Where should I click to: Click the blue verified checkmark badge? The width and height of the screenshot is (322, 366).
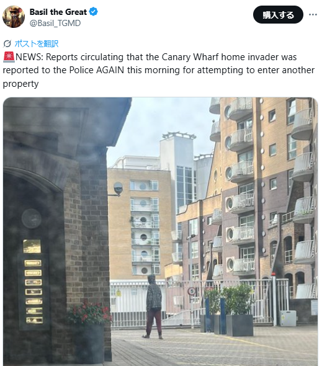click(94, 12)
